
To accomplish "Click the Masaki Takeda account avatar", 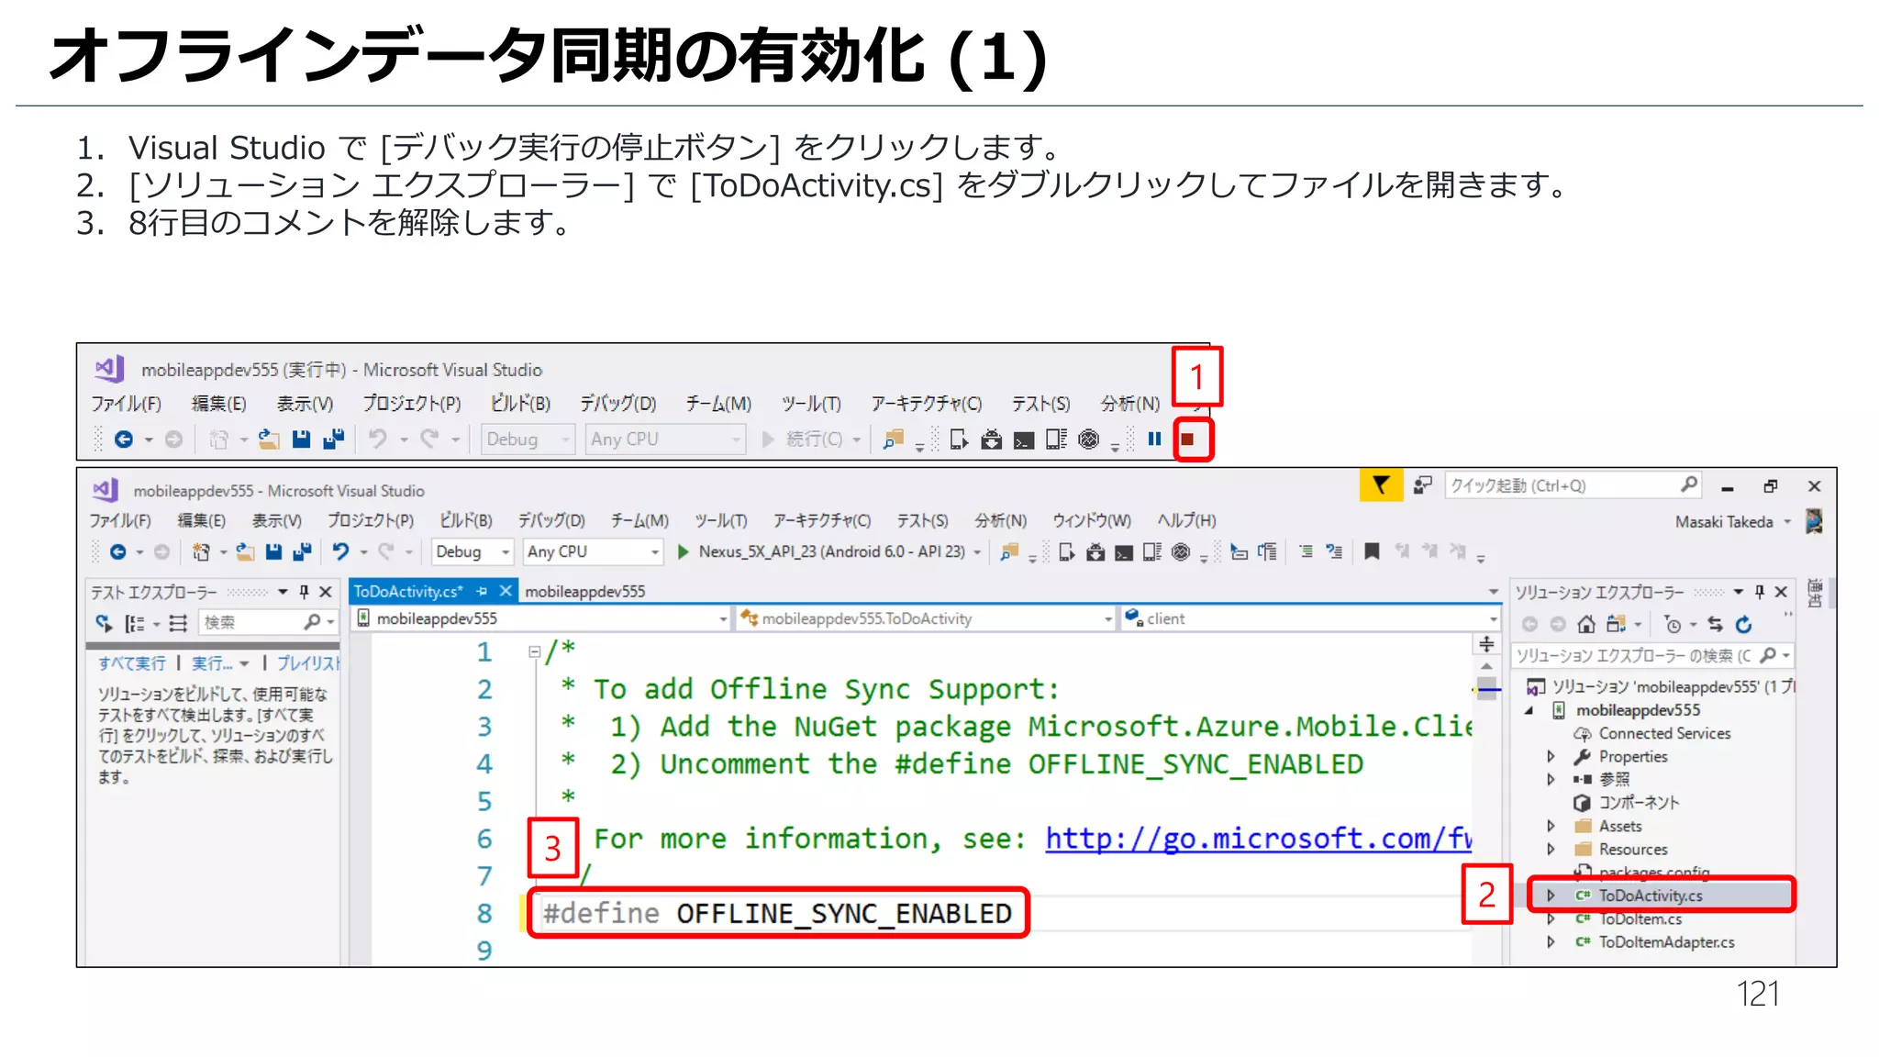I will click(x=1814, y=521).
